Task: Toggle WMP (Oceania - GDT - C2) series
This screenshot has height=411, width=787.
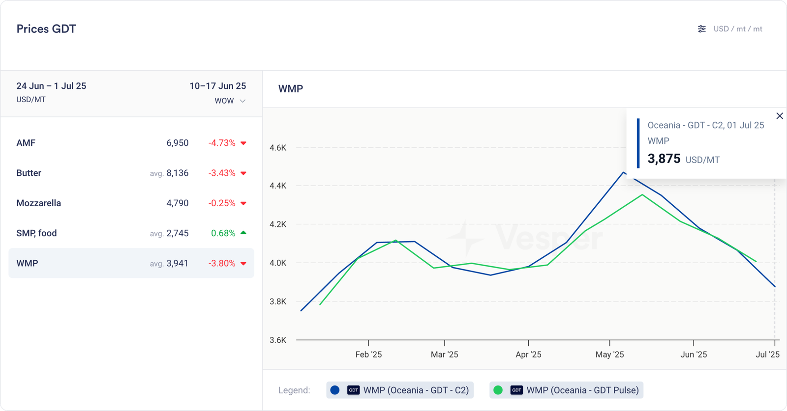Action: [416, 390]
